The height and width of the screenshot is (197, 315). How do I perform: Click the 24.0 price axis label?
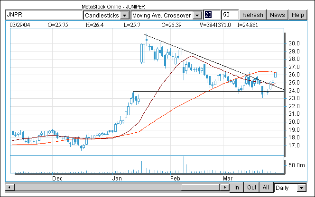point(294,91)
